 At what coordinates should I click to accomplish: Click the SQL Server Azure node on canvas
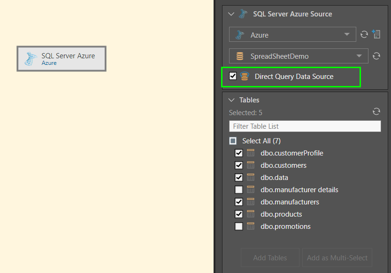(61, 59)
